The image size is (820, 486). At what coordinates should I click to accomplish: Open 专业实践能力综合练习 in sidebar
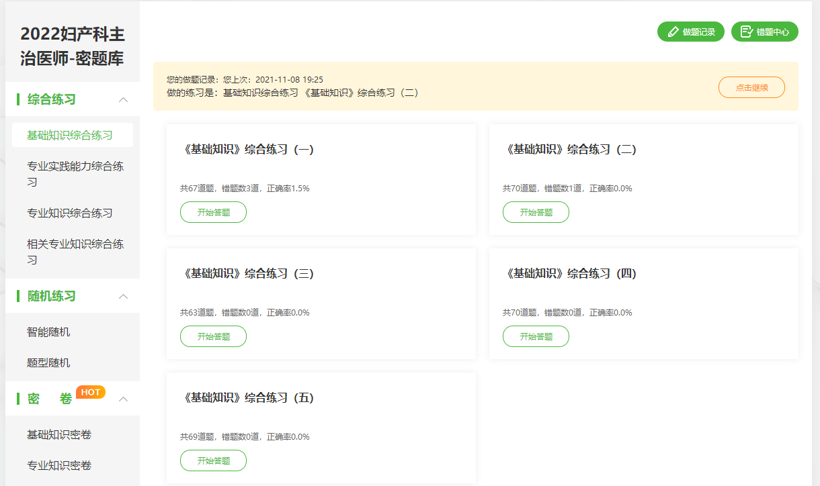pos(75,174)
